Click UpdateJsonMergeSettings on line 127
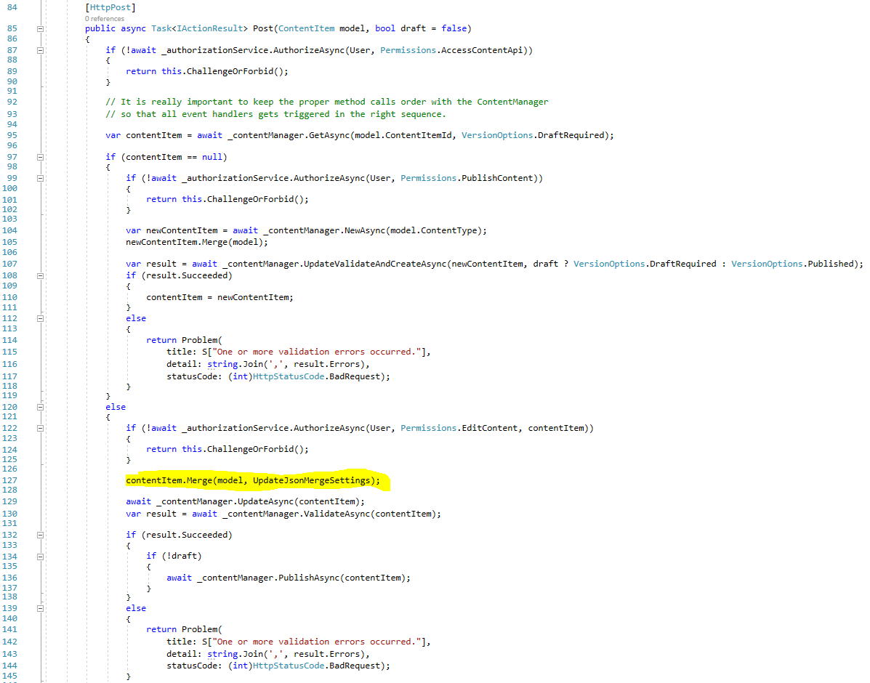This screenshot has width=870, height=683. pyautogui.click(x=311, y=480)
